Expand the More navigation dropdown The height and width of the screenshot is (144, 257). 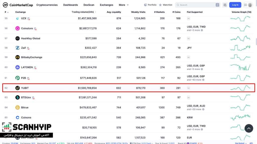point(124,5)
